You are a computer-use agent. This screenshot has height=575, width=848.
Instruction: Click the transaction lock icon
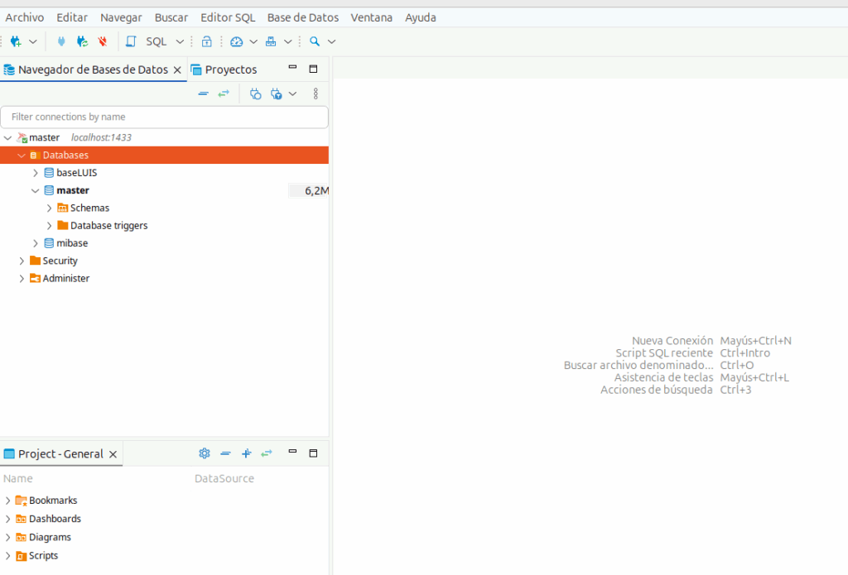(207, 41)
